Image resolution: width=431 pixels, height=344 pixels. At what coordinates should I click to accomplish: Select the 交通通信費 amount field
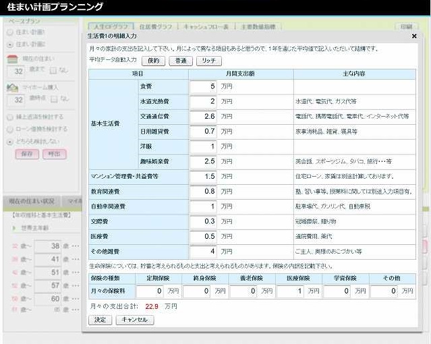click(203, 116)
